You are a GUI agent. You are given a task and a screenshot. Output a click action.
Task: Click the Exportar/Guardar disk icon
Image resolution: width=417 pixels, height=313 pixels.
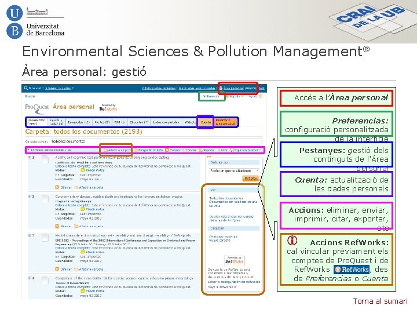[232, 150]
